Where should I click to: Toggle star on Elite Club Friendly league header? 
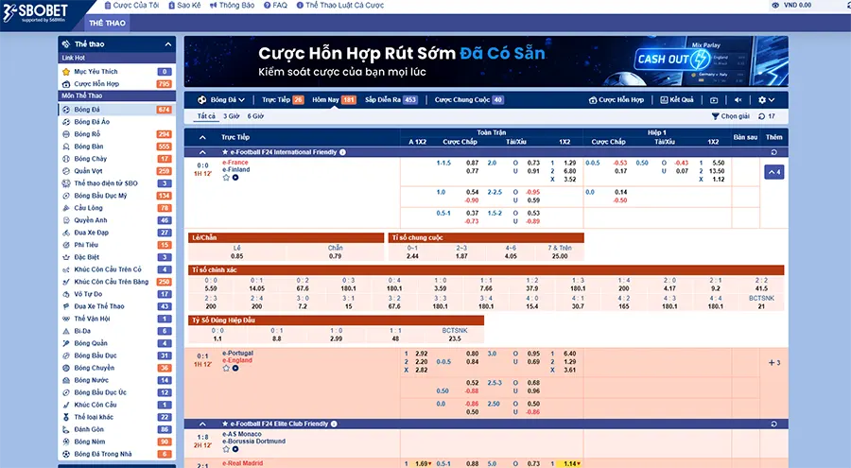point(225,424)
